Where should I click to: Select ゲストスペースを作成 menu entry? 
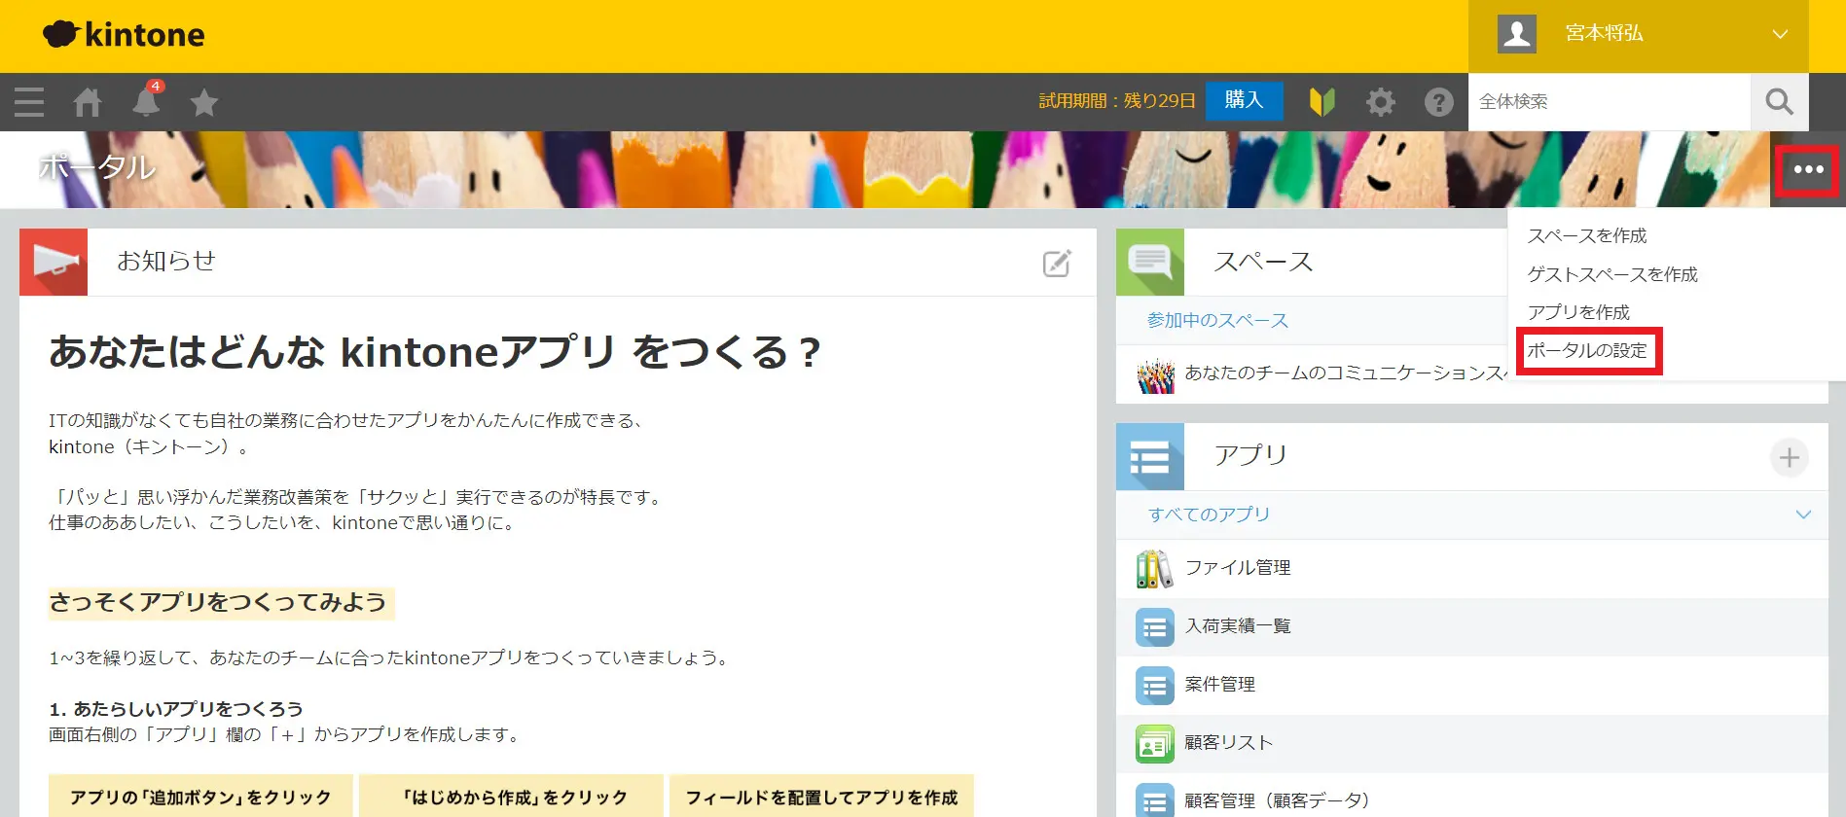click(1611, 274)
